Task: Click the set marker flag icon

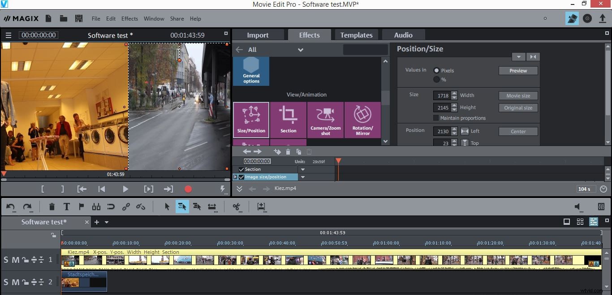Action: pos(81,206)
